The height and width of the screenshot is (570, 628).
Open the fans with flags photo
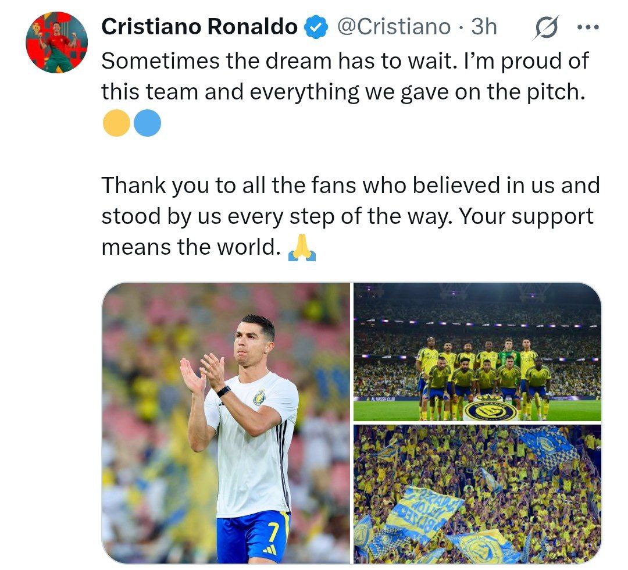[477, 494]
